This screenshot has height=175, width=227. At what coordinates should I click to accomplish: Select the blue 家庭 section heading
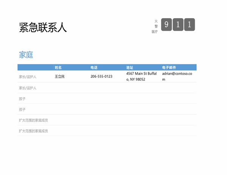26,55
